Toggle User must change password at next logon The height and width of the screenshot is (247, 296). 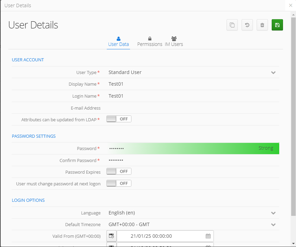coord(119,183)
